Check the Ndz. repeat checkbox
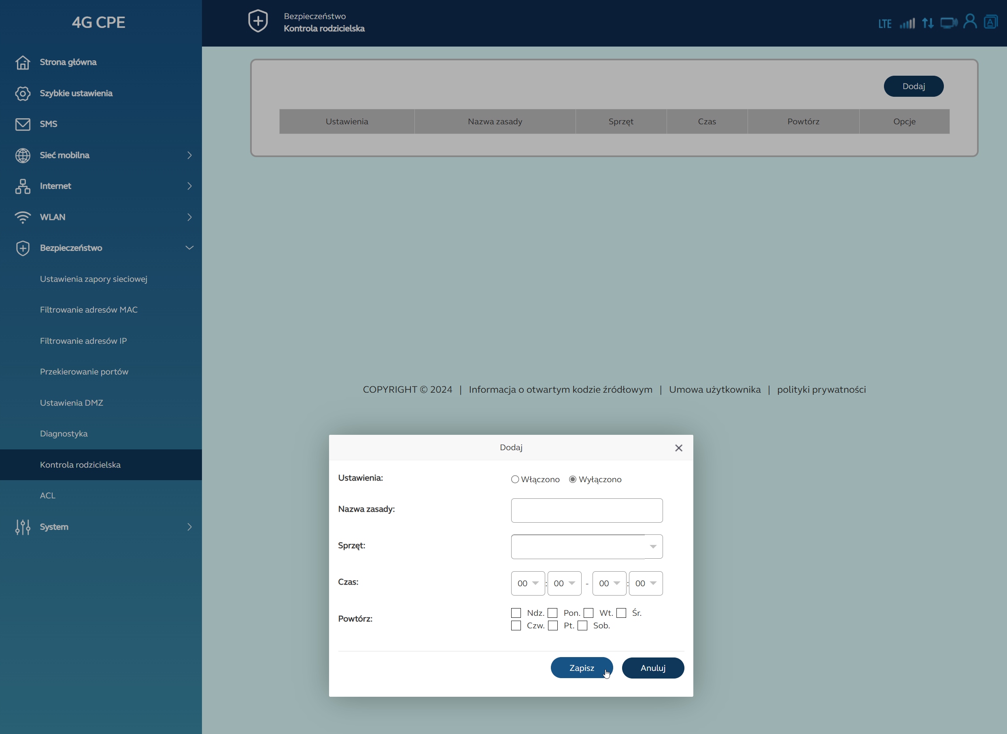 pos(516,613)
